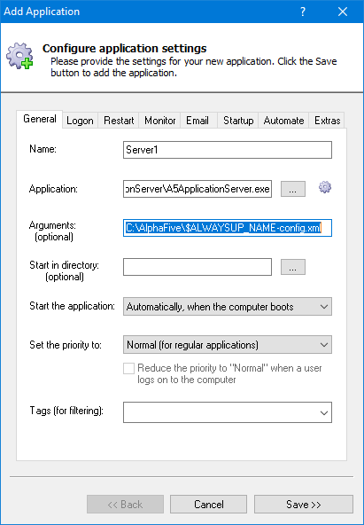Switch to the Logon tab
This screenshot has height=525, width=364.
point(80,121)
